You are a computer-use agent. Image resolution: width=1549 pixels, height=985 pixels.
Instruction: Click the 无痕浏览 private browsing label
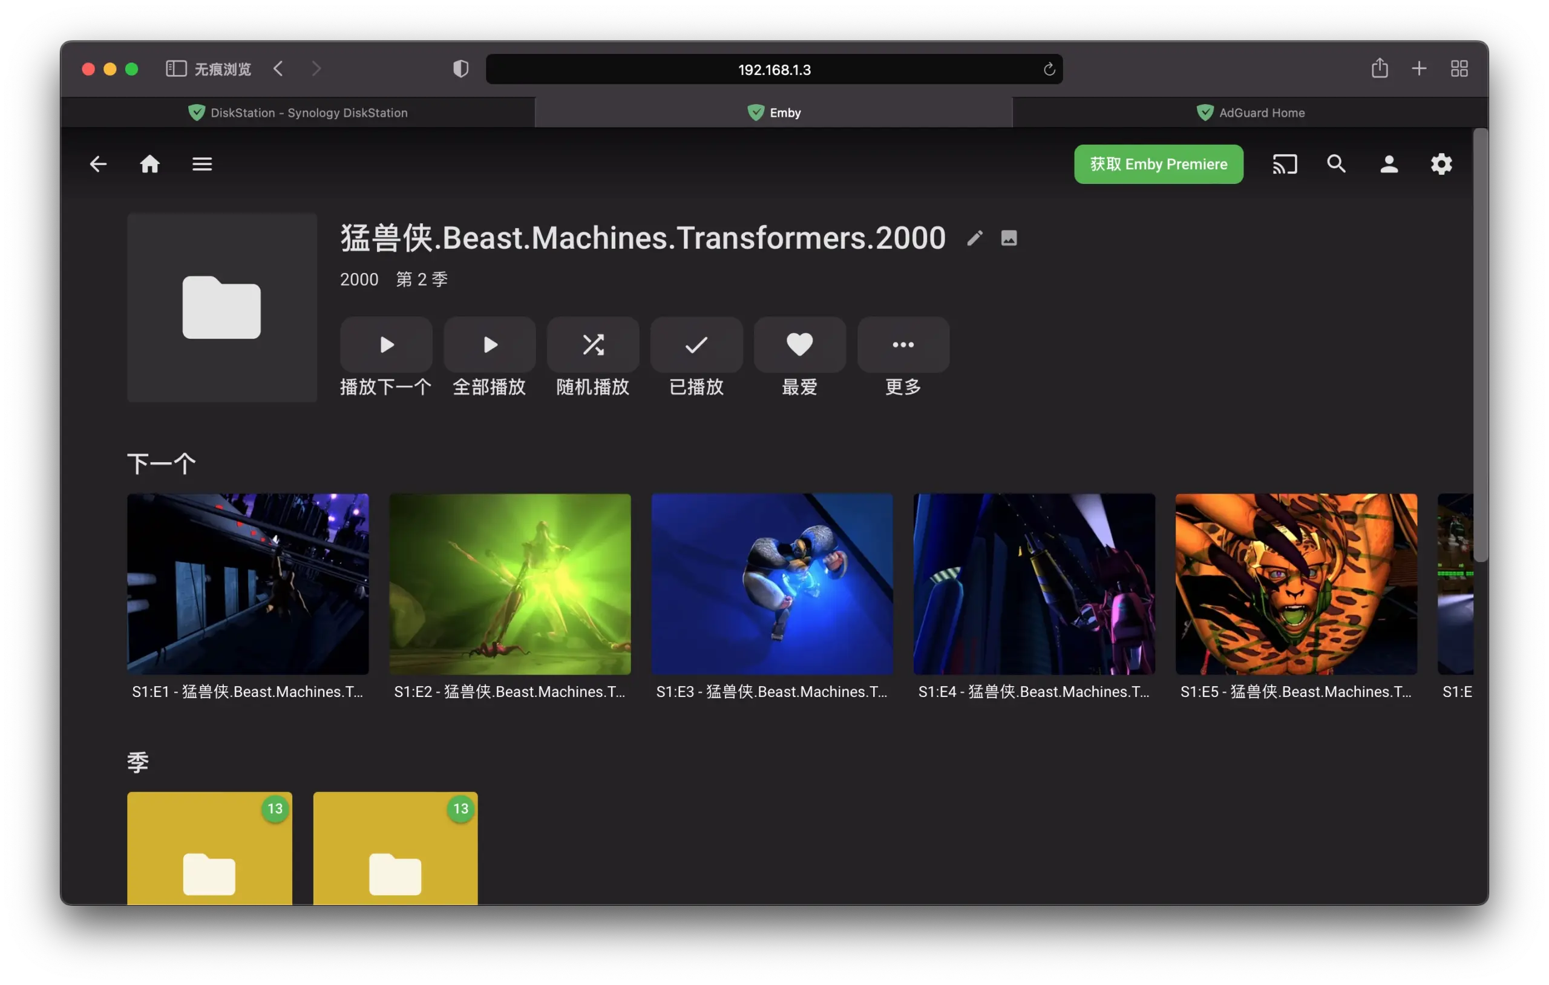[223, 69]
